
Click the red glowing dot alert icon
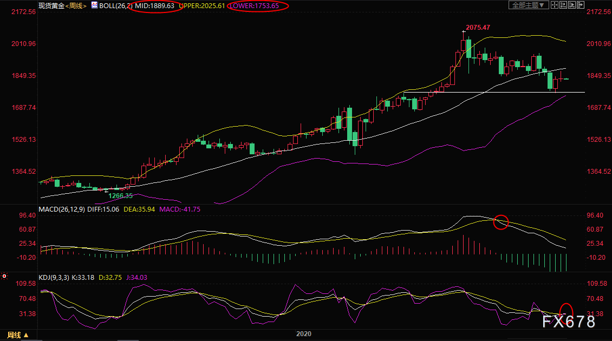coord(4,276)
